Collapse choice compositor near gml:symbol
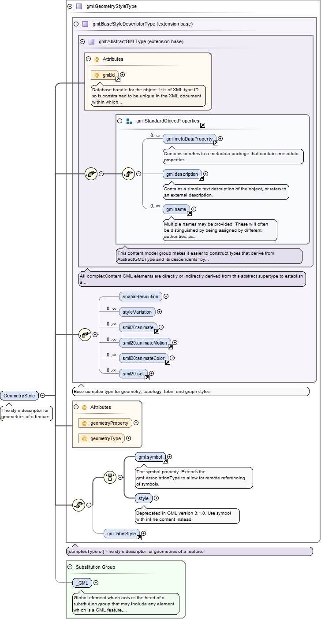Viewport: 321px width, 619px height. pos(120,477)
